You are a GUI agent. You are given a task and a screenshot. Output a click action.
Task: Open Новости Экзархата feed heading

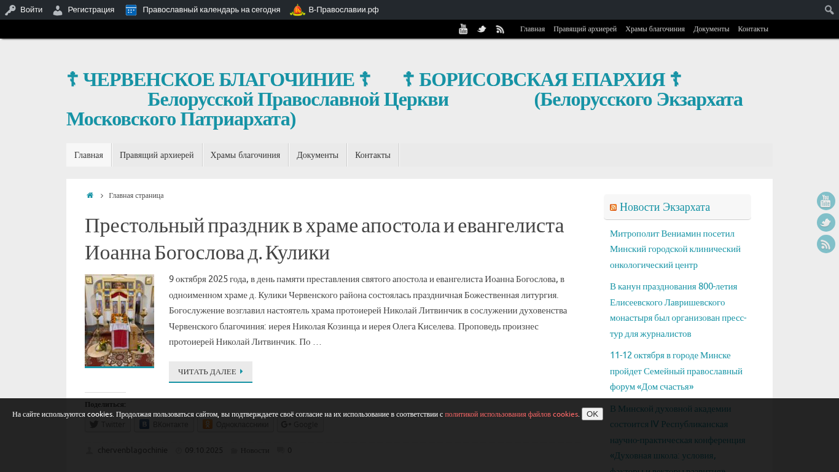(665, 207)
